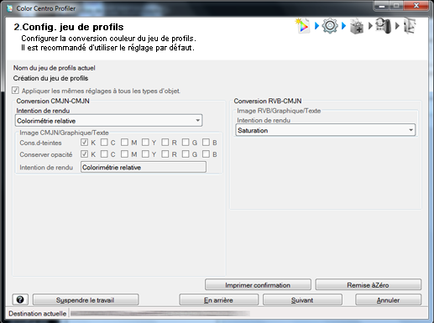
Task: Click the Color Centro Profiler title bar icon
Action: click(10, 8)
